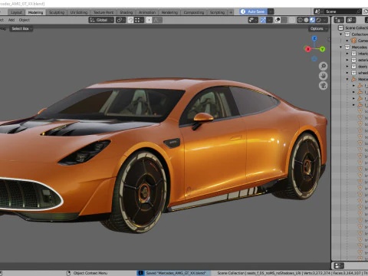Open the Shading workspace tab

[x=127, y=12]
